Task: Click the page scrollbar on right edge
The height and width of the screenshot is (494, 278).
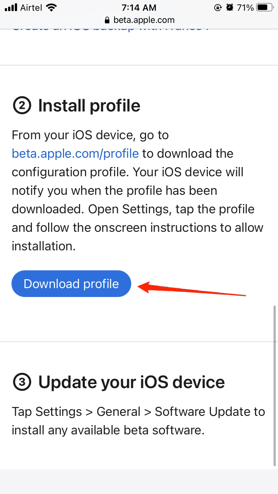Action: (x=275, y=385)
